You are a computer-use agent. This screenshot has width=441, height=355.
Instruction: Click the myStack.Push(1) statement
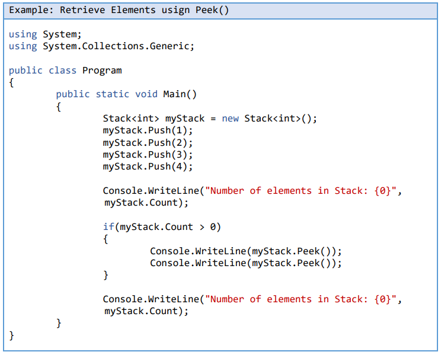148,130
